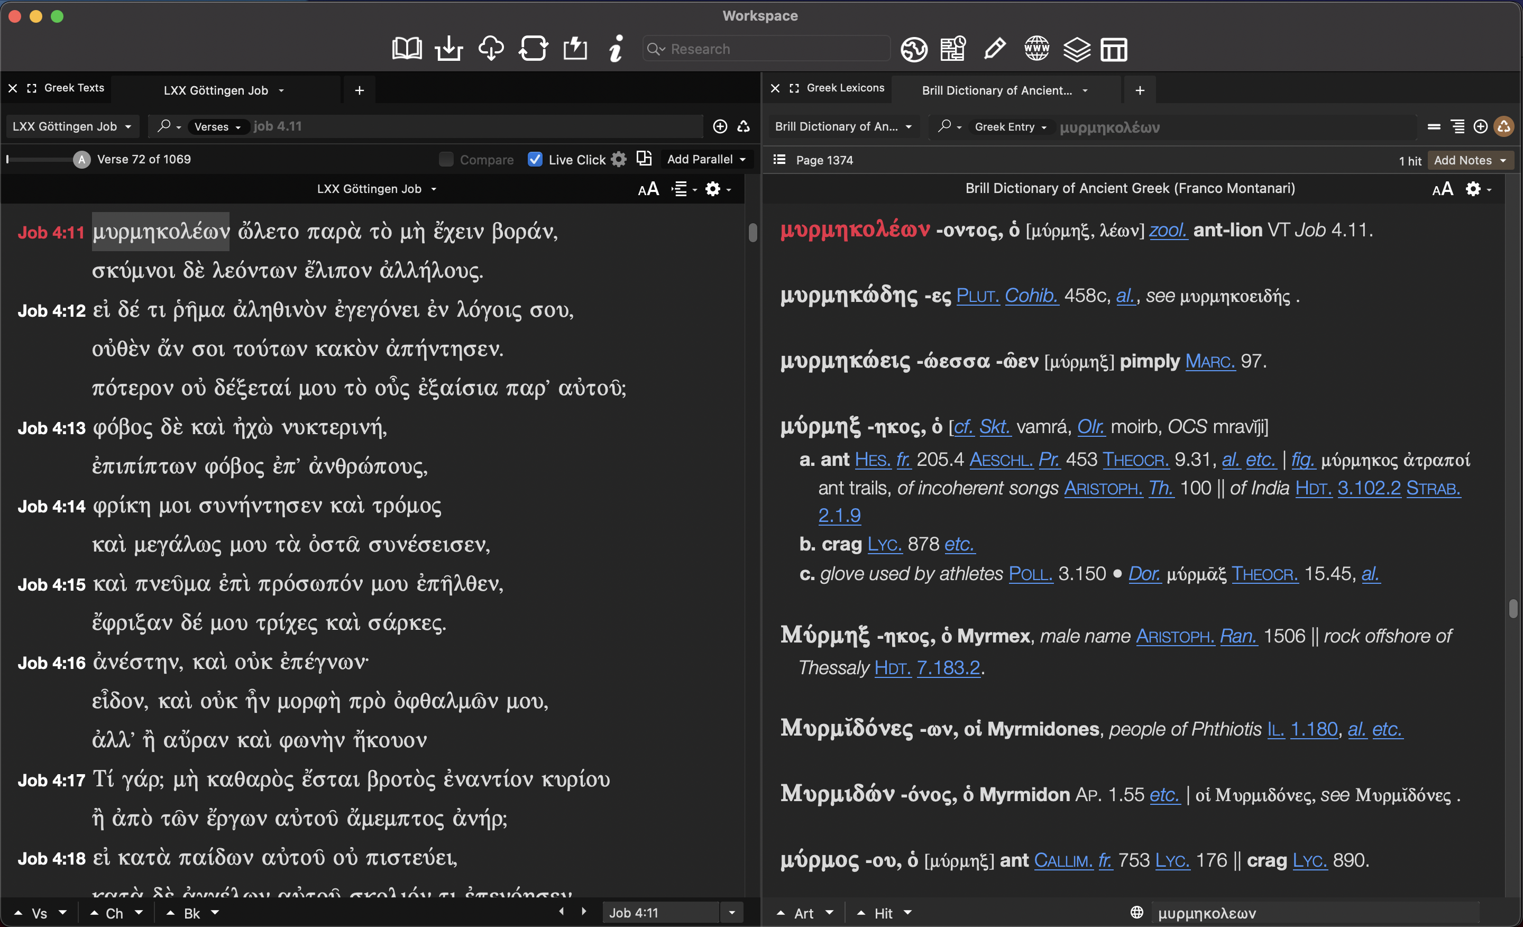
Task: Click the cloud download icon in toolbar
Action: point(491,49)
